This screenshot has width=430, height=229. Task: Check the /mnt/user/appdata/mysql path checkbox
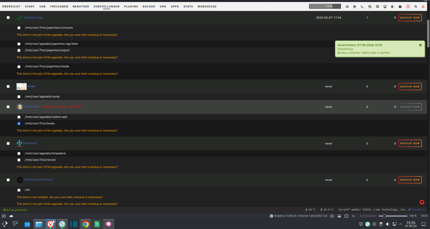[x=19, y=97]
